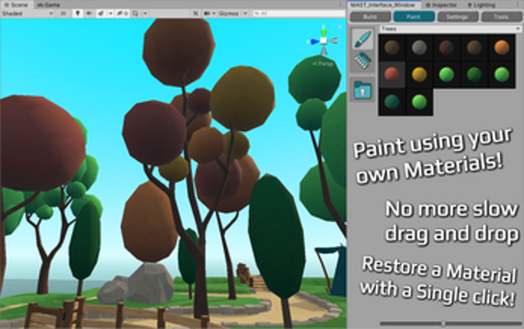Click the orientation gizmo green Y axis
524x329 pixels.
click(x=323, y=31)
